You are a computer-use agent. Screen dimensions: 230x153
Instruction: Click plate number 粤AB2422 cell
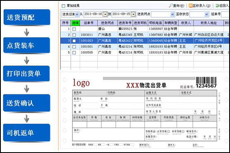coord(125,41)
